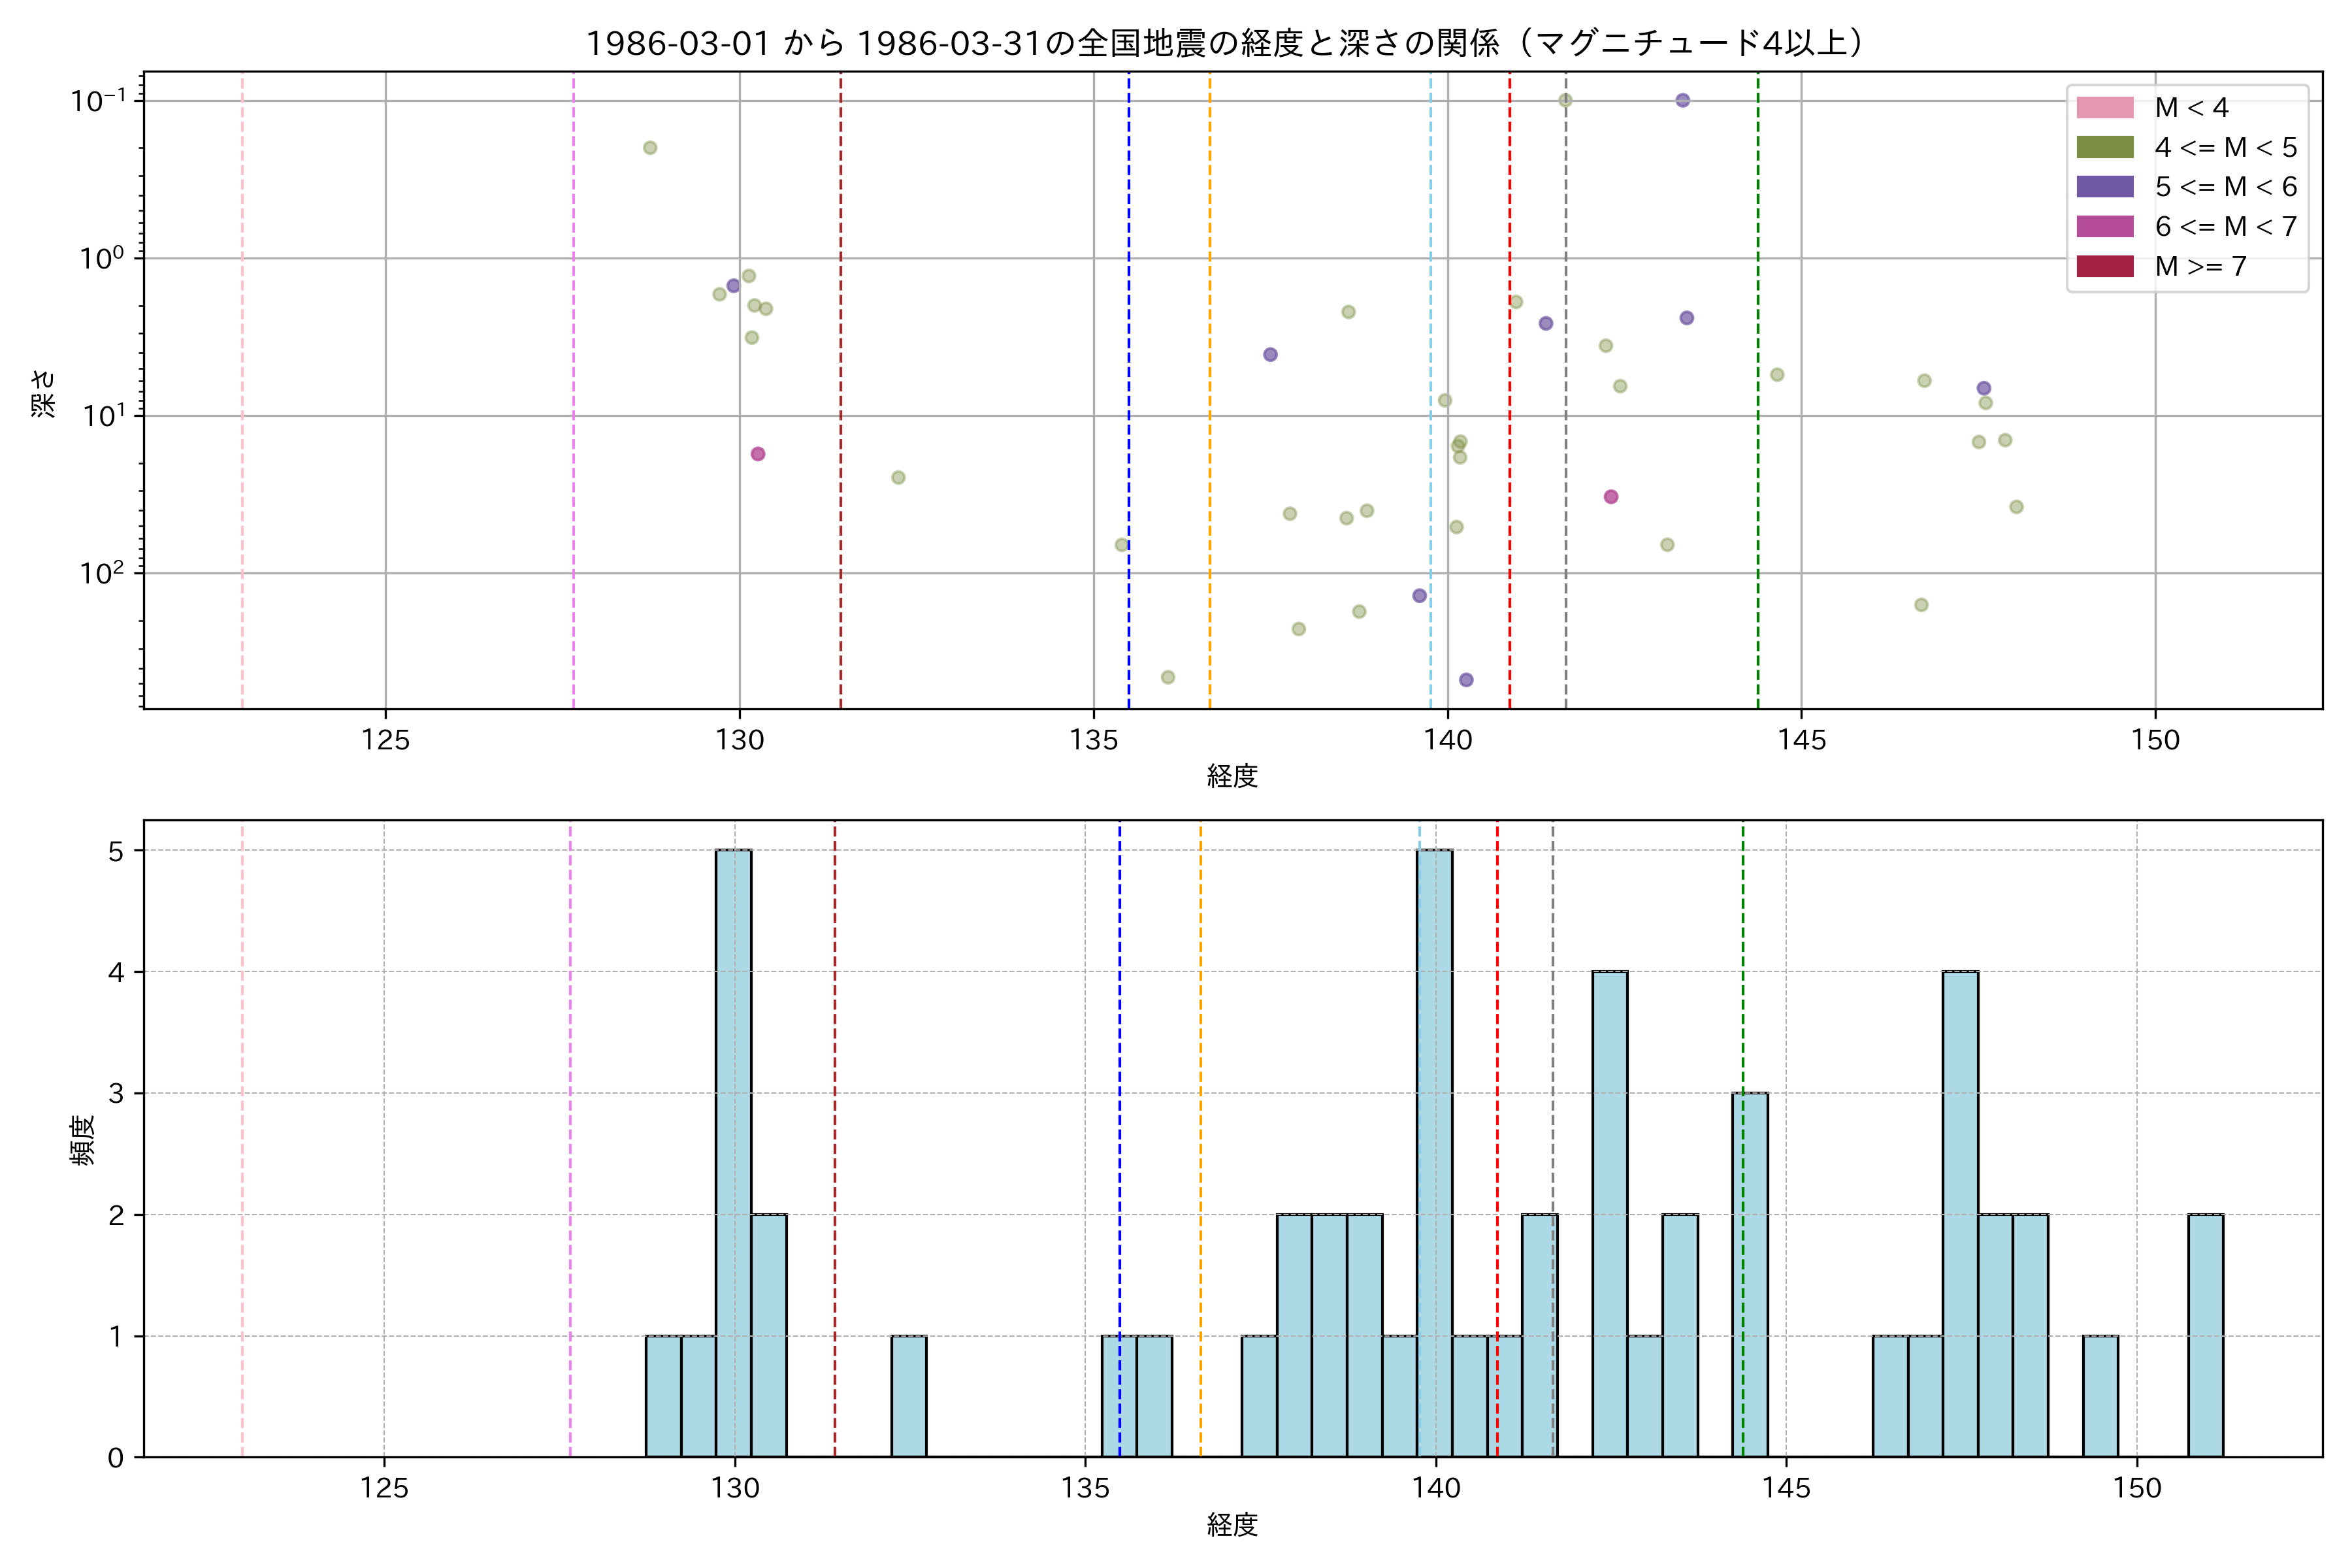Click the magenta scatter point near longitude 130

pyautogui.click(x=758, y=454)
